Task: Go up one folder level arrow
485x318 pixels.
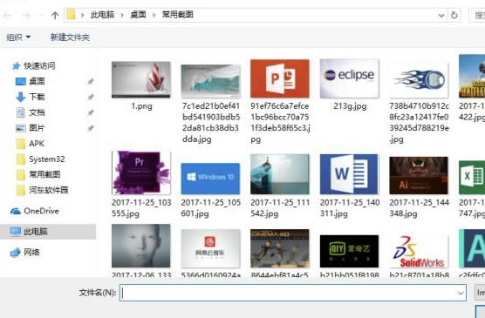Action: click(55, 15)
